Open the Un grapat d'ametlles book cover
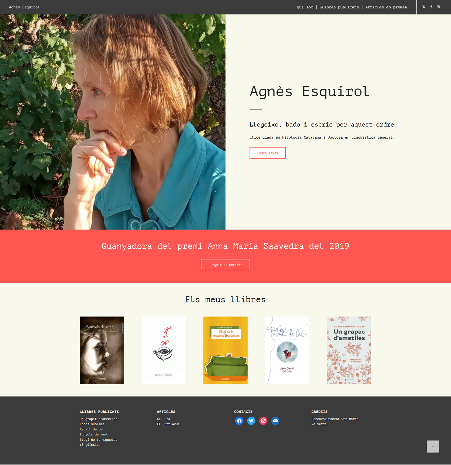Screen dimensions: 451x465 click(x=349, y=350)
